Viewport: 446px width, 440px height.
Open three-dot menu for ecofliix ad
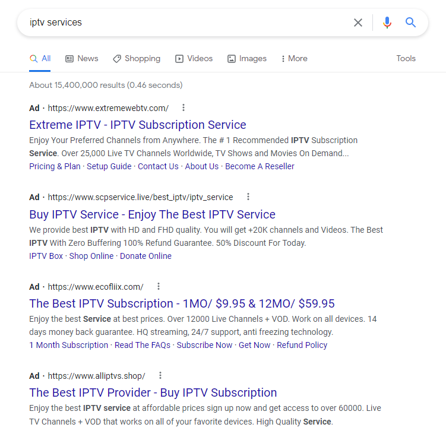pyautogui.click(x=159, y=286)
